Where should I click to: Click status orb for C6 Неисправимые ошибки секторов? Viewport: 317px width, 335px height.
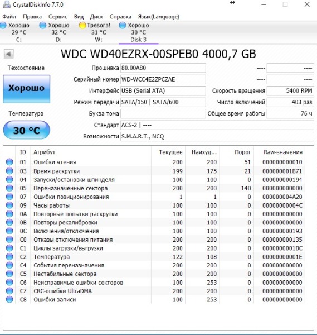click(9, 283)
